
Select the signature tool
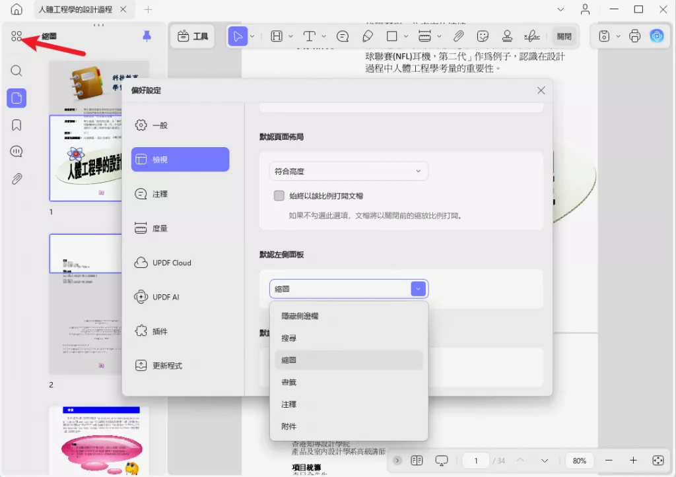[x=532, y=36]
